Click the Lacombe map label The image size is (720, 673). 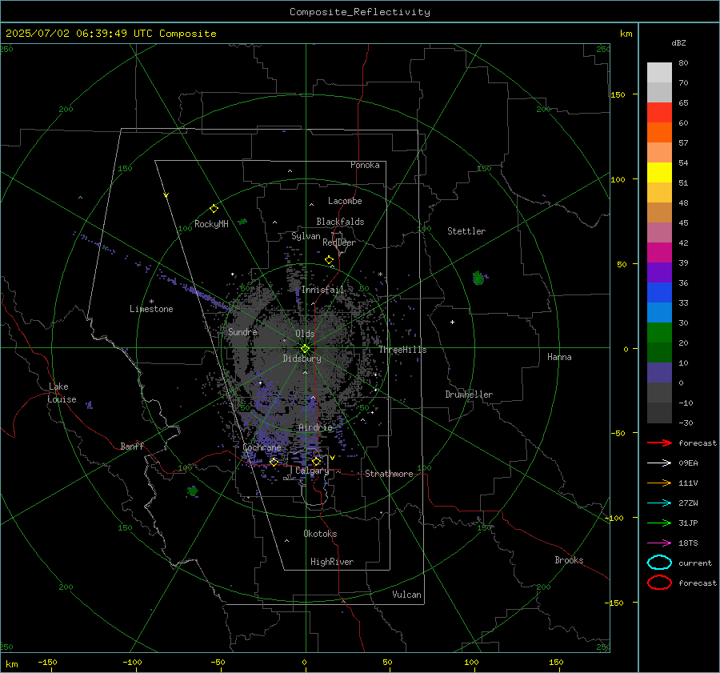pyautogui.click(x=345, y=201)
